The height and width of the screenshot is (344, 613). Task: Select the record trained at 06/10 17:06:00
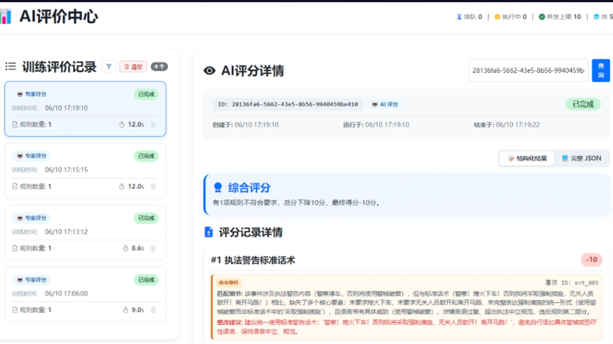pyautogui.click(x=85, y=294)
